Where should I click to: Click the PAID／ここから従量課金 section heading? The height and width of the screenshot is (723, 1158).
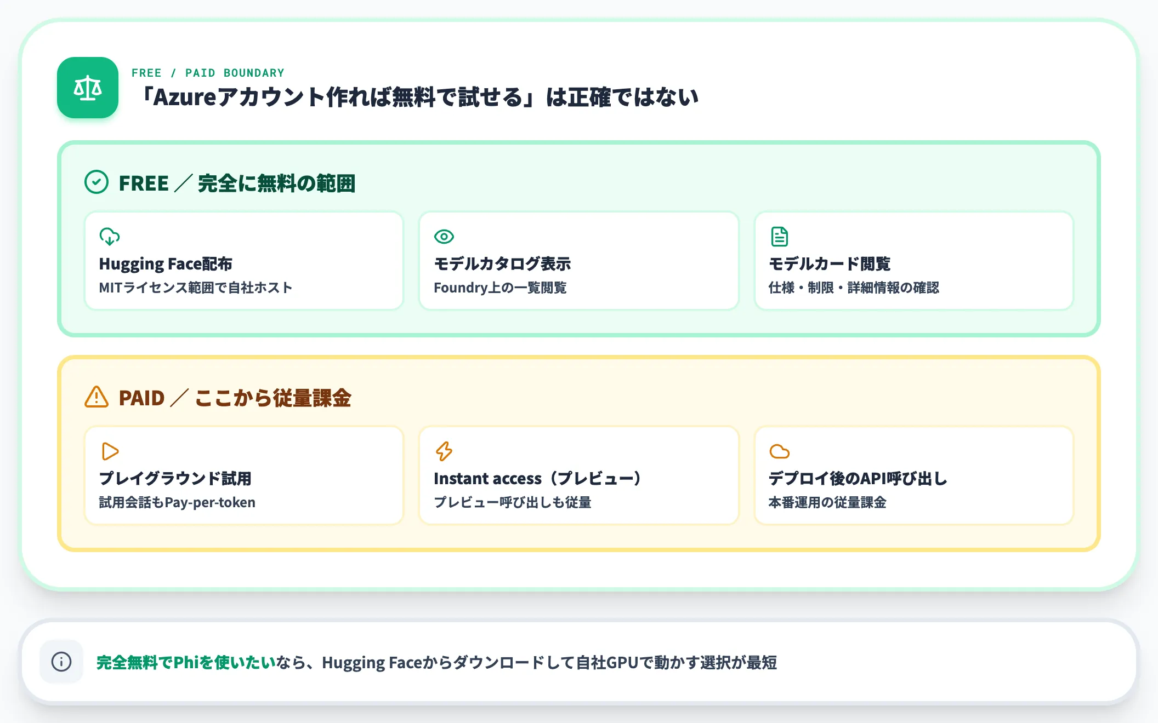point(235,398)
